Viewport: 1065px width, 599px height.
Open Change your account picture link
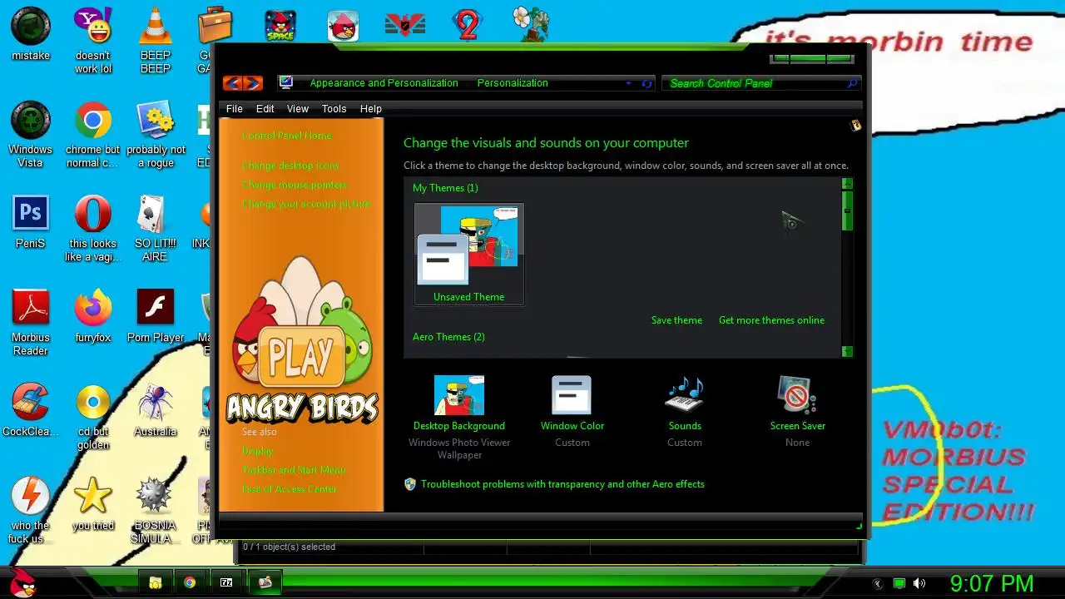(306, 204)
